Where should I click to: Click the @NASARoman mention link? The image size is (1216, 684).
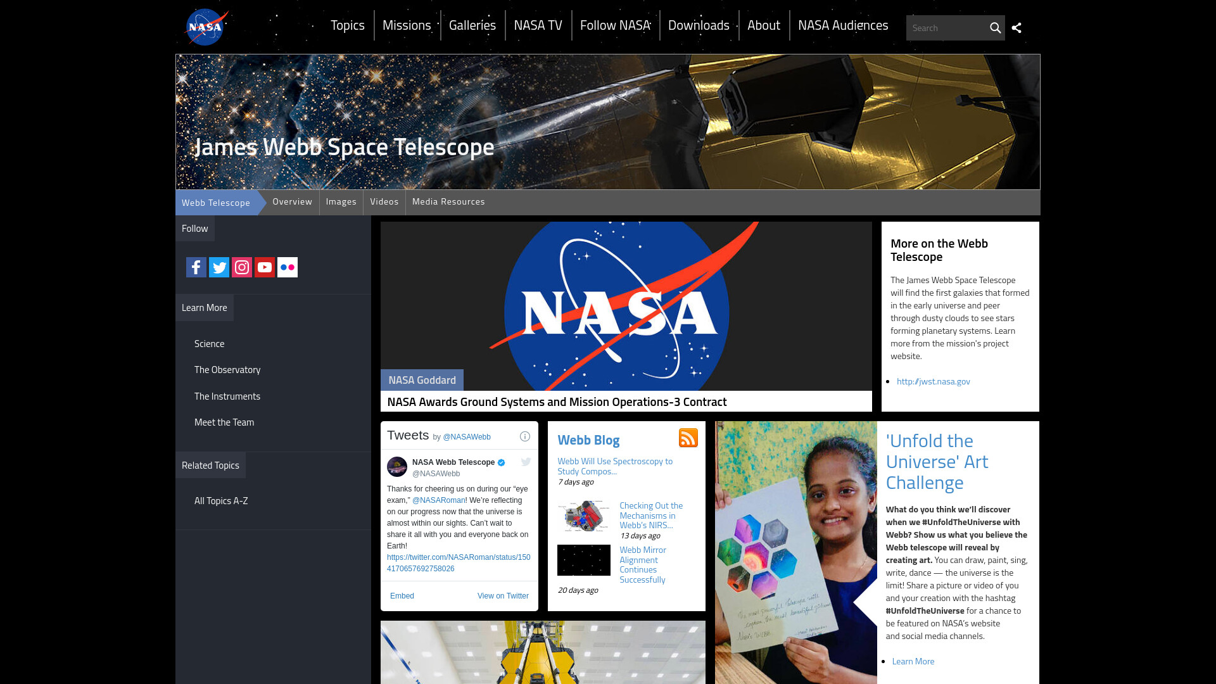pyautogui.click(x=439, y=500)
